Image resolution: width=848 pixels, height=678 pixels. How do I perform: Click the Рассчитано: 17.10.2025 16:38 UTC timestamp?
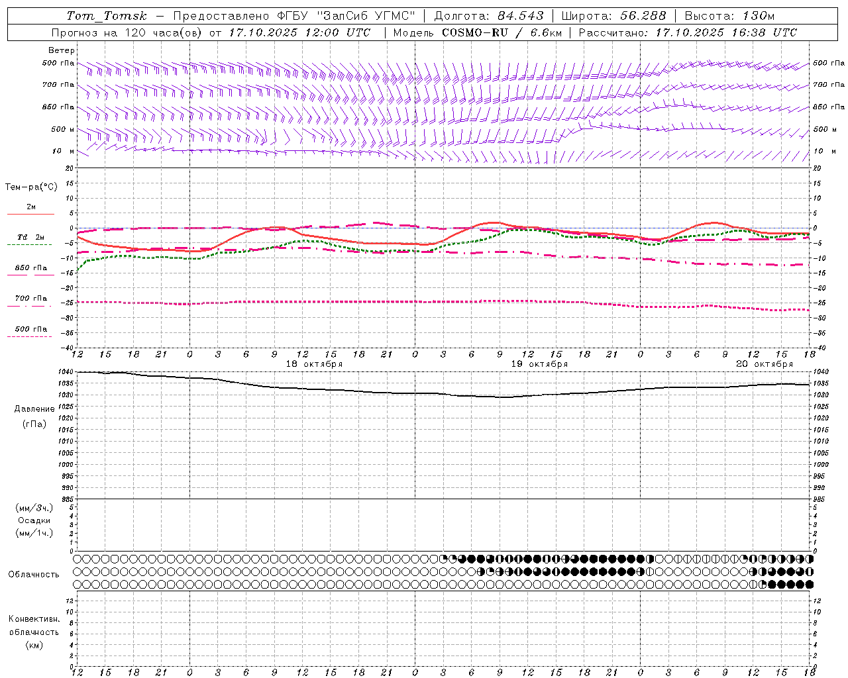tap(688, 32)
